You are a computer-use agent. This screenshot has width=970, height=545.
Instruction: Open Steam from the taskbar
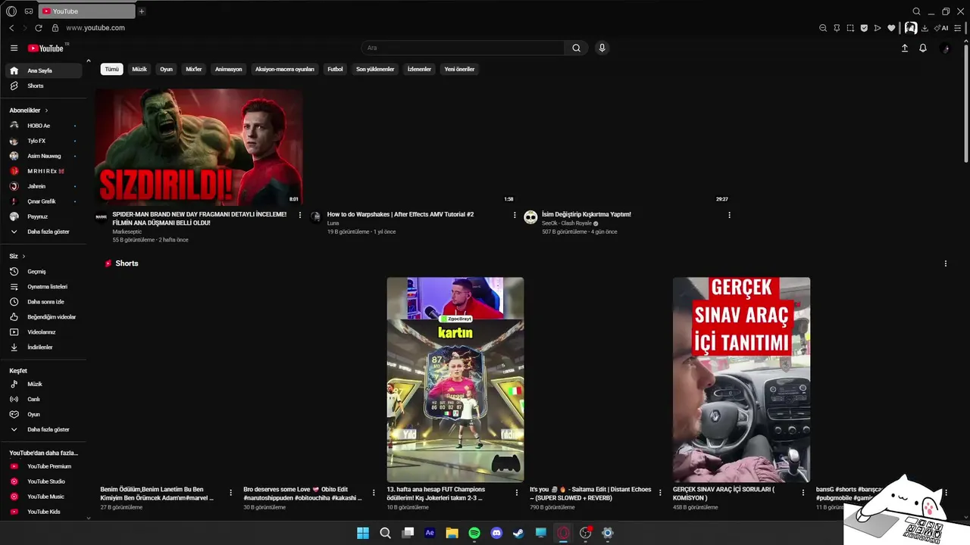tap(518, 533)
